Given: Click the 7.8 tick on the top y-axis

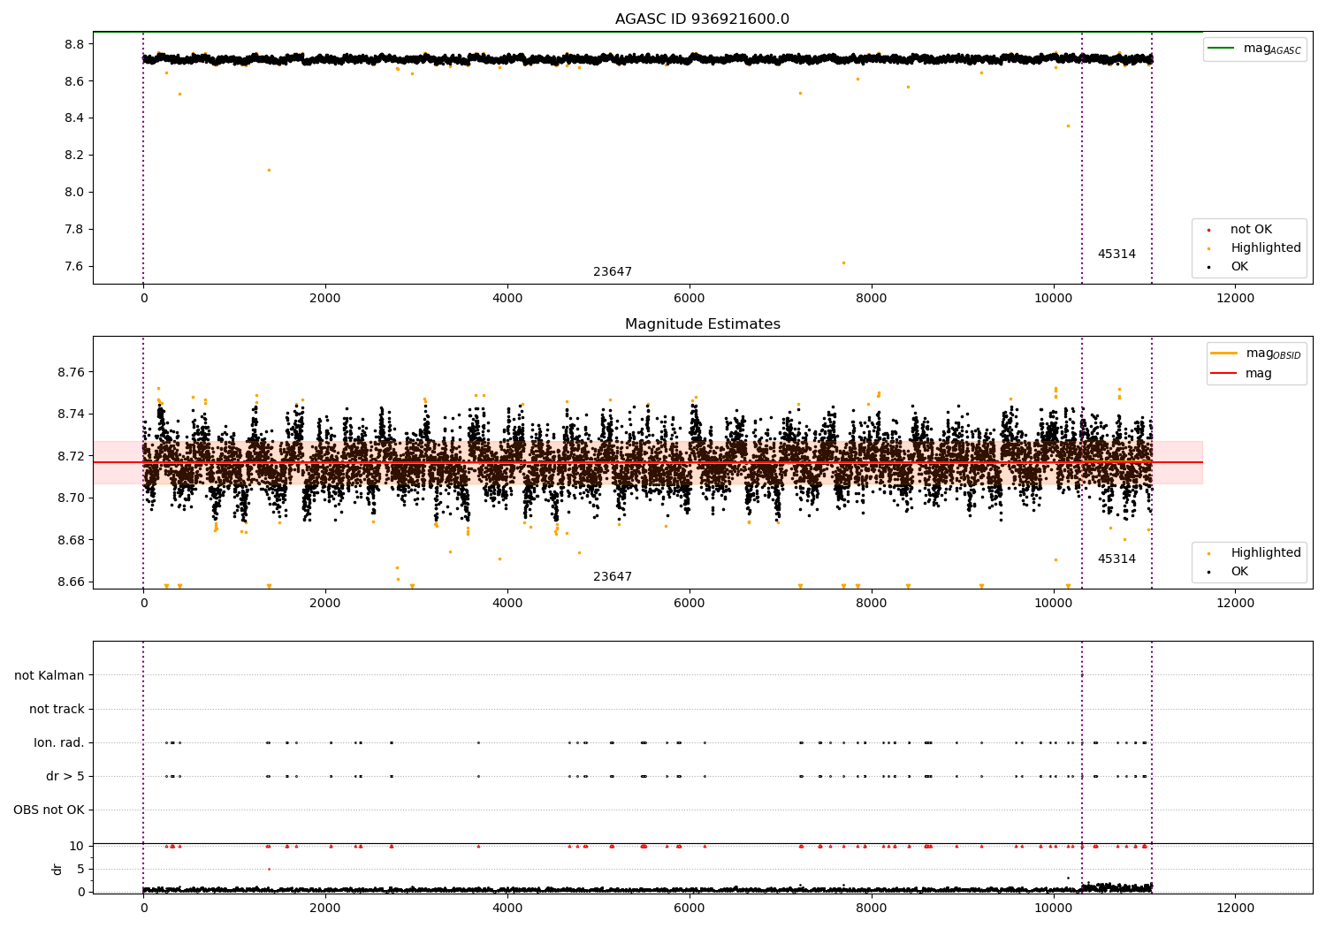Looking at the screenshot, I should 75,230.
